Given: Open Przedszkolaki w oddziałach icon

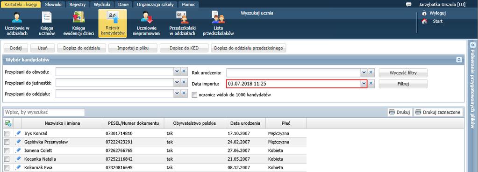Looking at the screenshot, I should pyautogui.click(x=182, y=23).
